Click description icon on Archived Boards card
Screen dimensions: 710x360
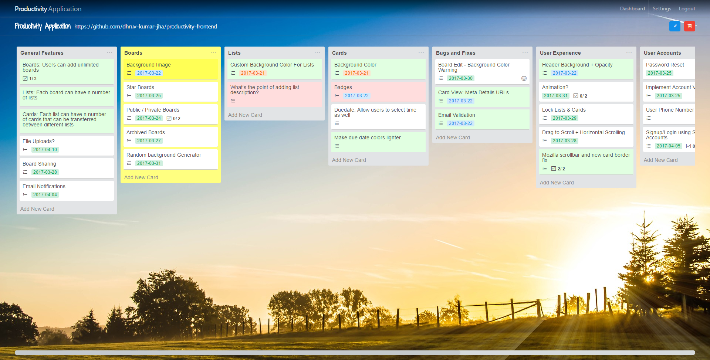[x=129, y=141]
